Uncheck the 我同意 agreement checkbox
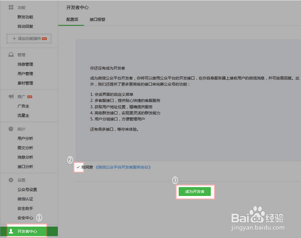Screen dimensions: 301x238 coord(78,167)
